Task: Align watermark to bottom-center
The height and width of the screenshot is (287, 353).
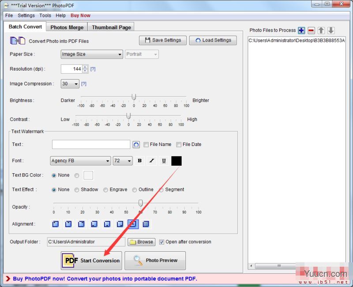Action: point(107,224)
